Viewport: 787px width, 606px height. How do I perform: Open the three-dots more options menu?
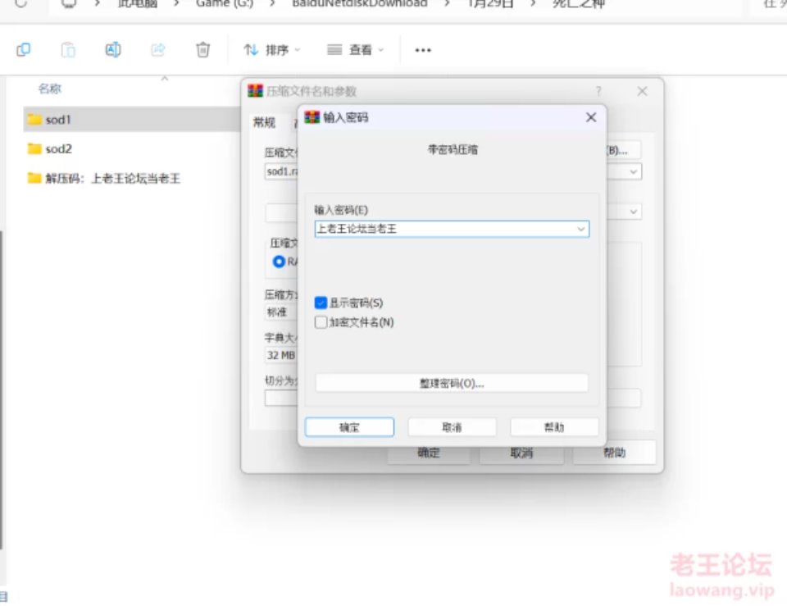(423, 50)
